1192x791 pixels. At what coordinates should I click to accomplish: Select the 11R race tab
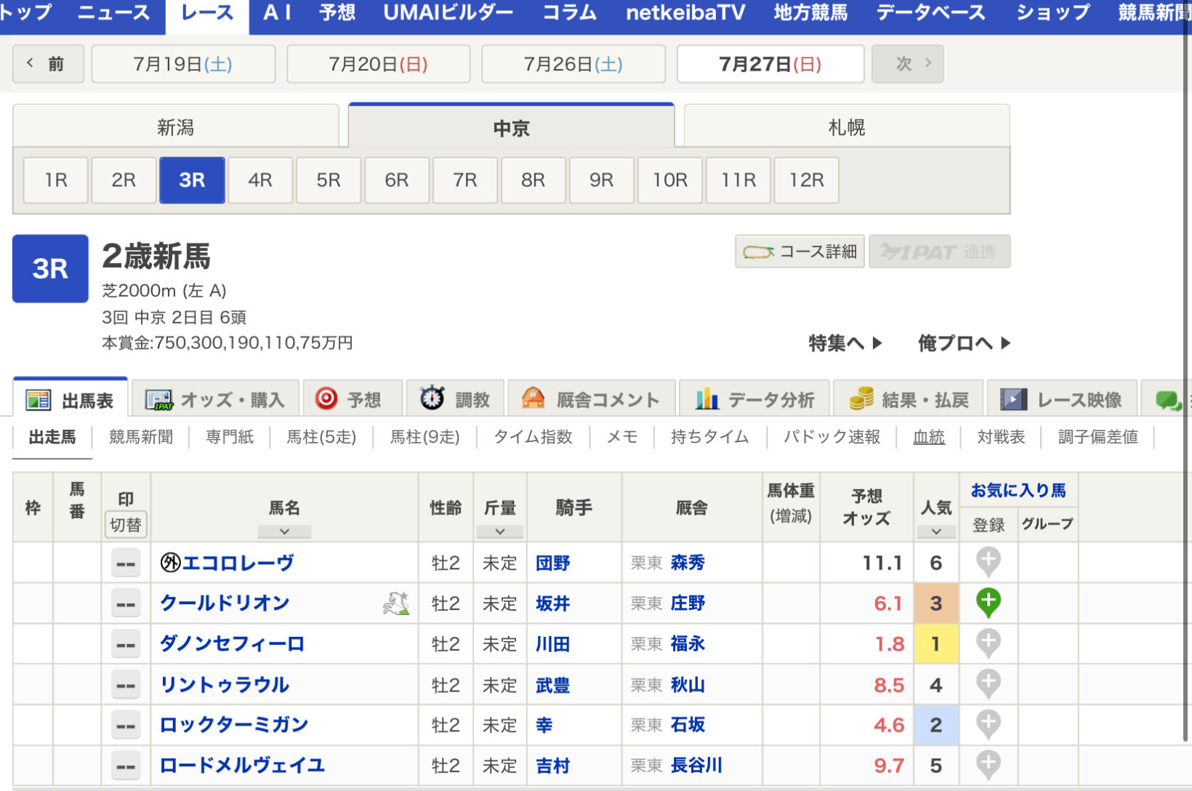(x=738, y=180)
